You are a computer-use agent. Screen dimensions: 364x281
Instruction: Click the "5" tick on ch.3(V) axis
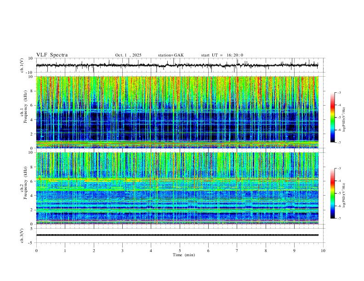[32, 229]
